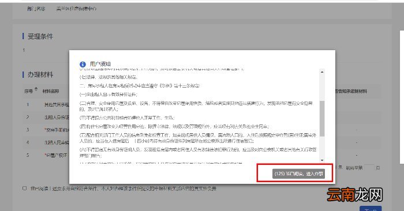Click the dialog line starting with (七)法律
This screenshot has height=211, width=404.
coord(109,77)
